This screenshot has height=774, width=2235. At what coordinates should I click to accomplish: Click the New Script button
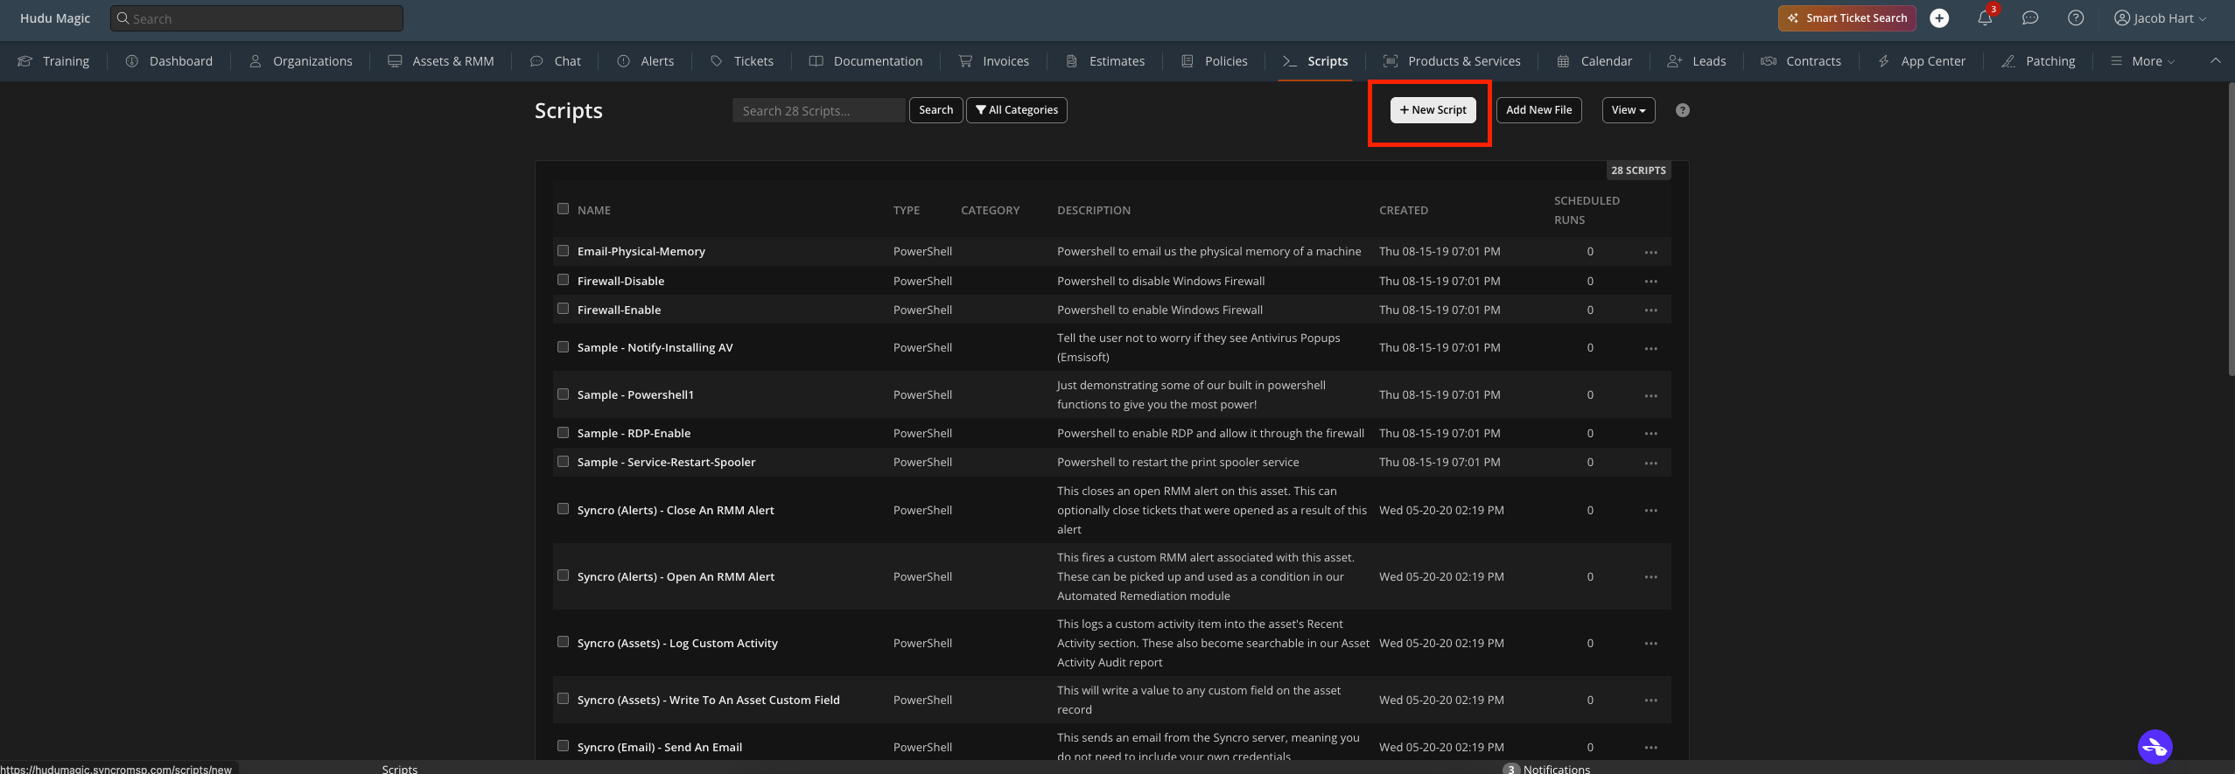[x=1433, y=110]
